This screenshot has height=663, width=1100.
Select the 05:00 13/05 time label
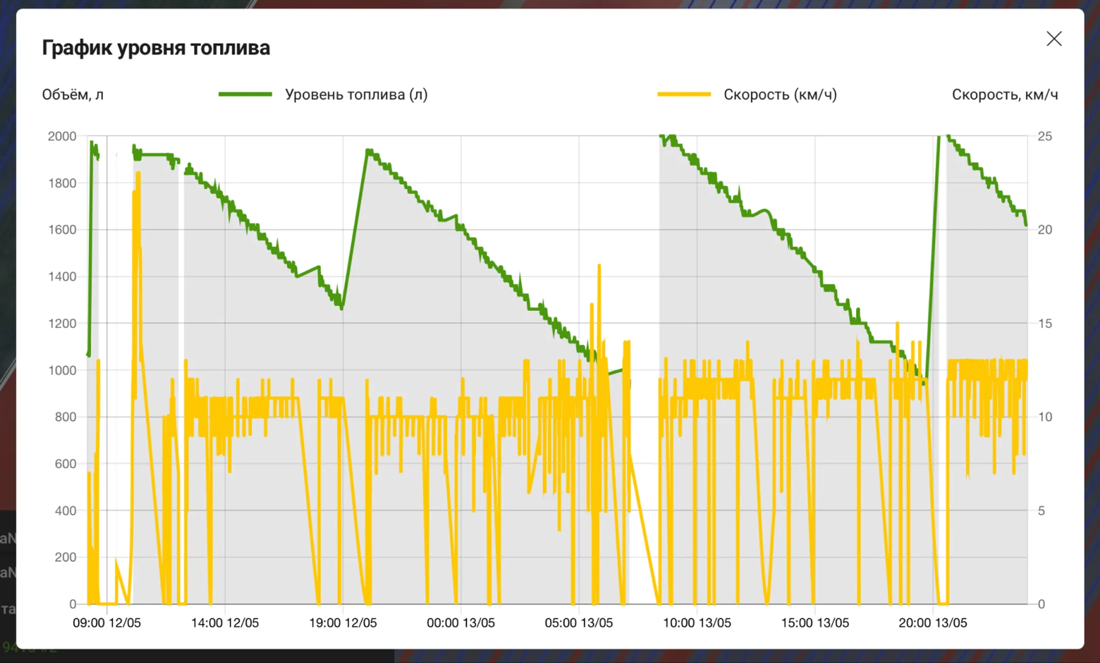579,623
